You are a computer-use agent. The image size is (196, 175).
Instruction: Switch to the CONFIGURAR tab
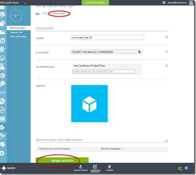58,13
